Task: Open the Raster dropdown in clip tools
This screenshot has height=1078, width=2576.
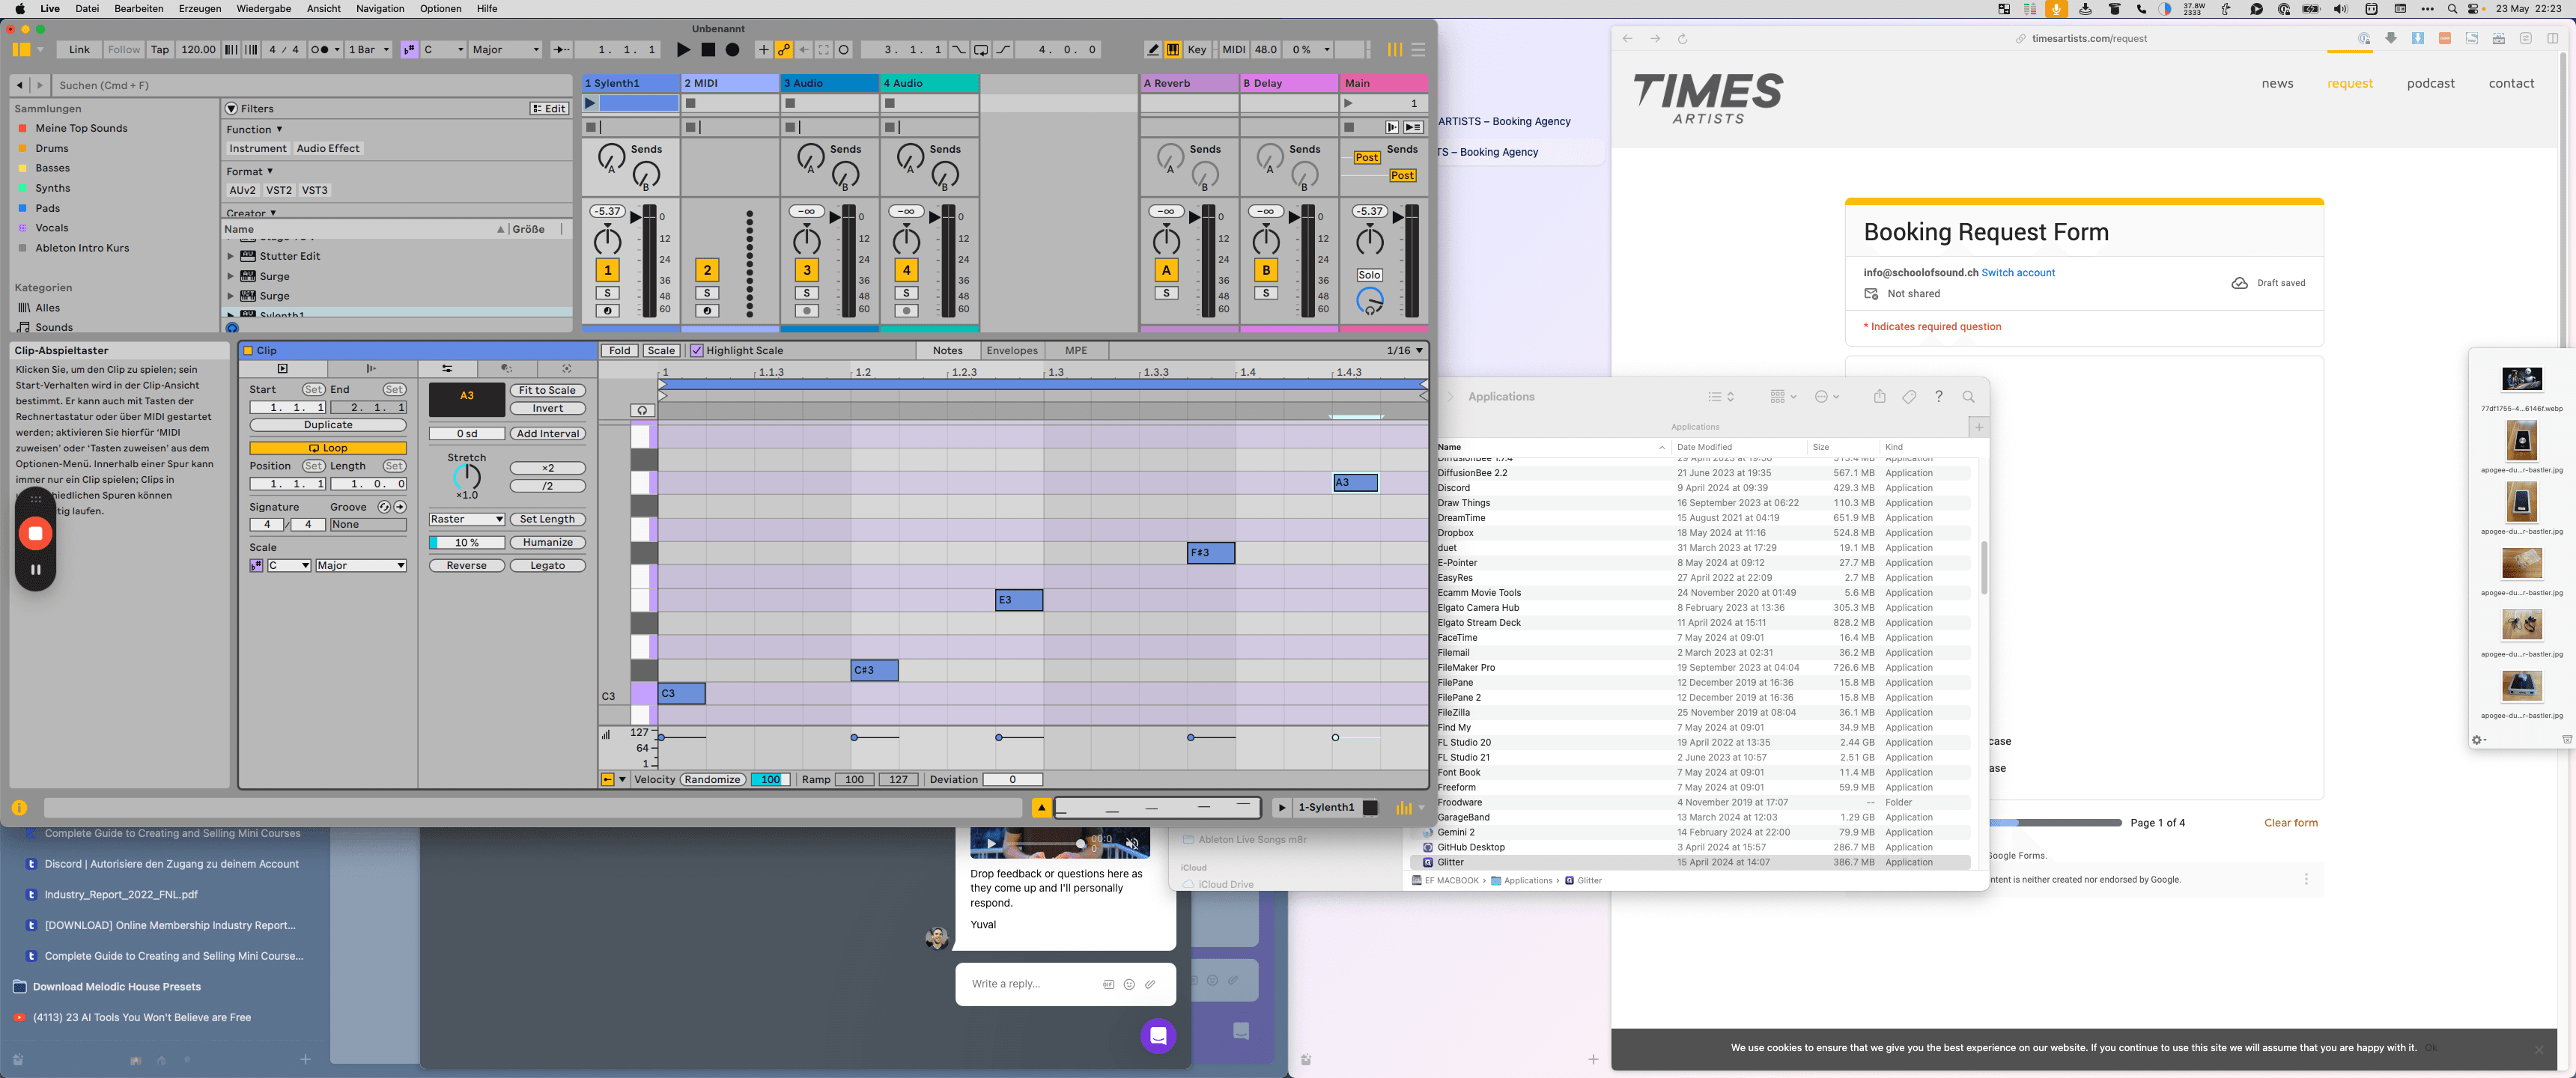Action: 467,519
